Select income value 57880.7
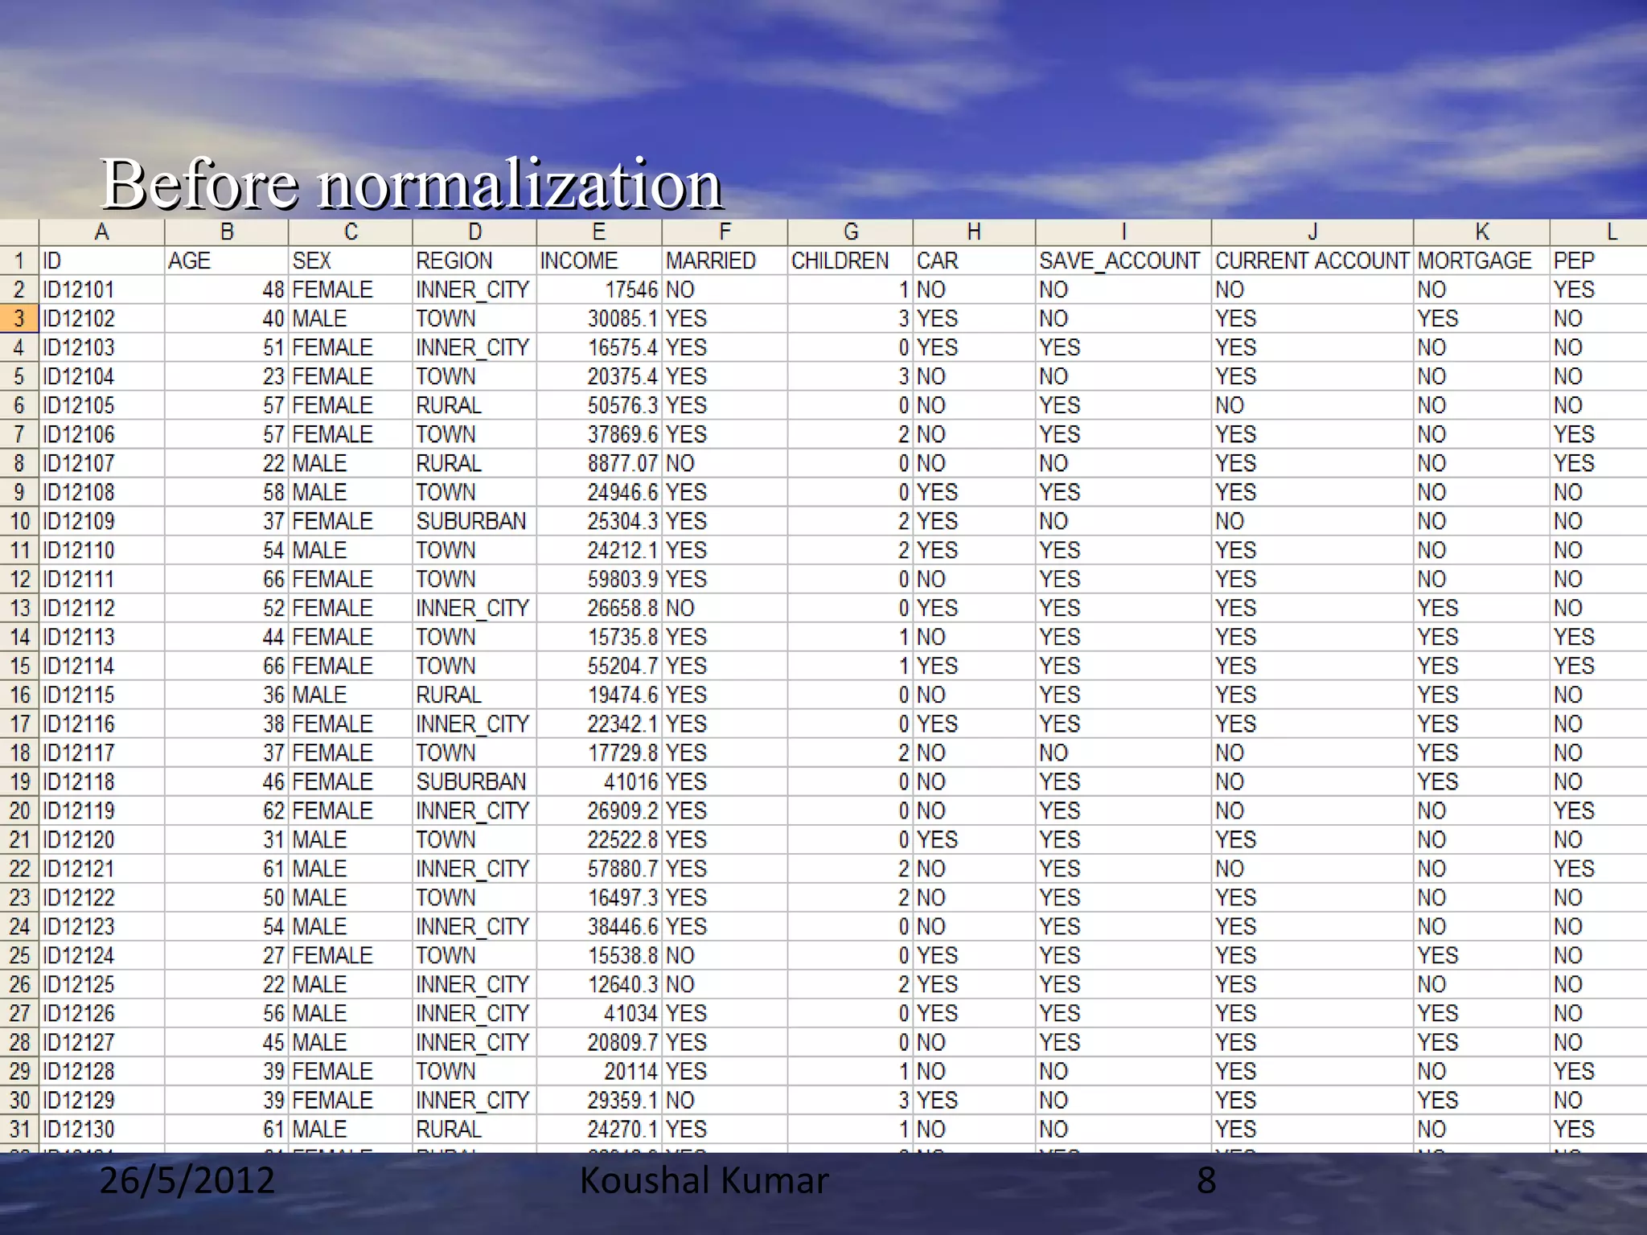Screen dimensions: 1647x1235 point(599,868)
